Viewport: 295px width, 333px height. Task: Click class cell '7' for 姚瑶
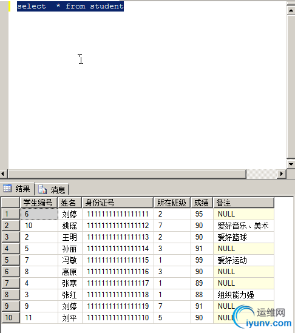[172, 225]
